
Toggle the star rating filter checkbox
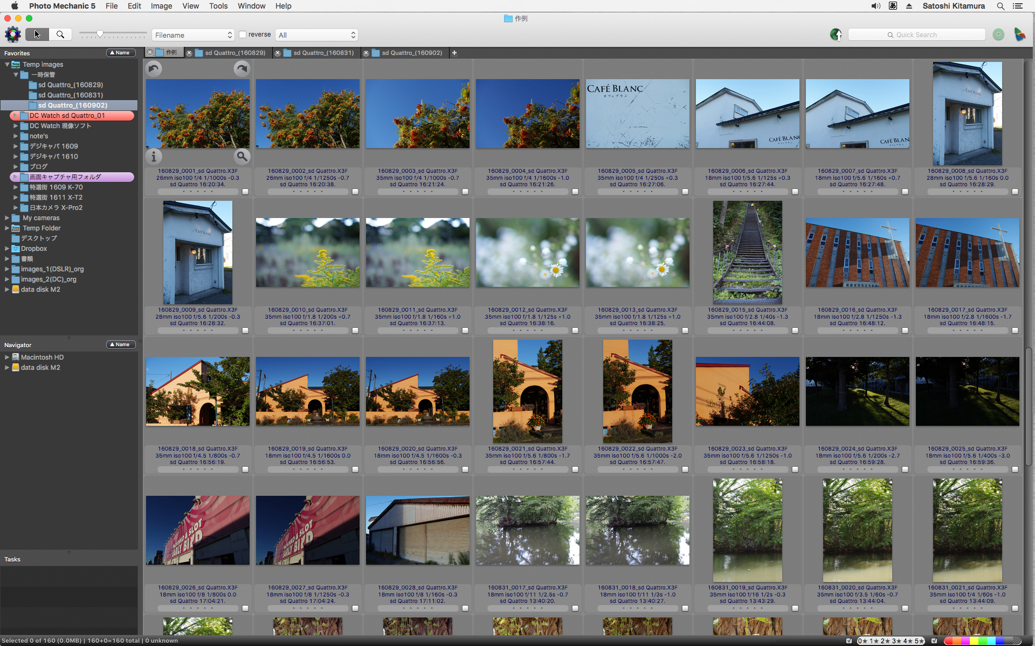[x=850, y=641]
